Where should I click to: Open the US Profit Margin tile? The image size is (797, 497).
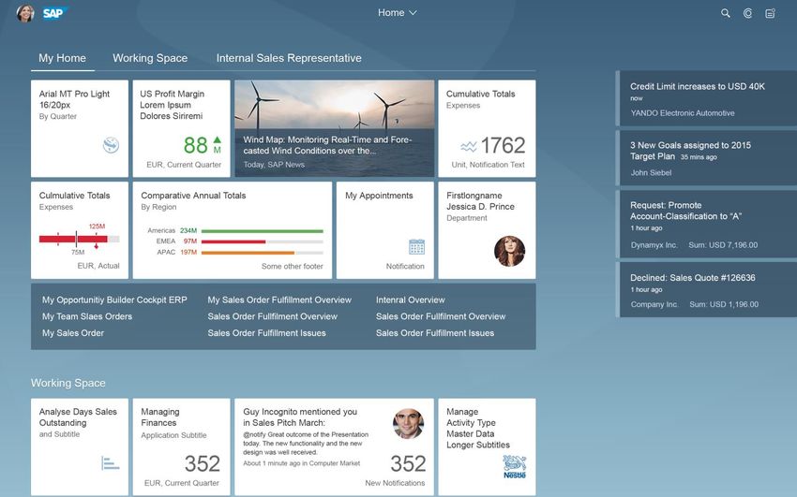coord(182,128)
